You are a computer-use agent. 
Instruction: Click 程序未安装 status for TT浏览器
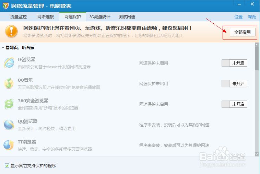pos(174,145)
